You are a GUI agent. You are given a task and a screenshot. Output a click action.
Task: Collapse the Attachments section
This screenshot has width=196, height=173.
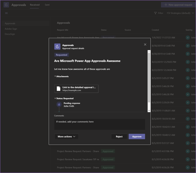(x=61, y=77)
